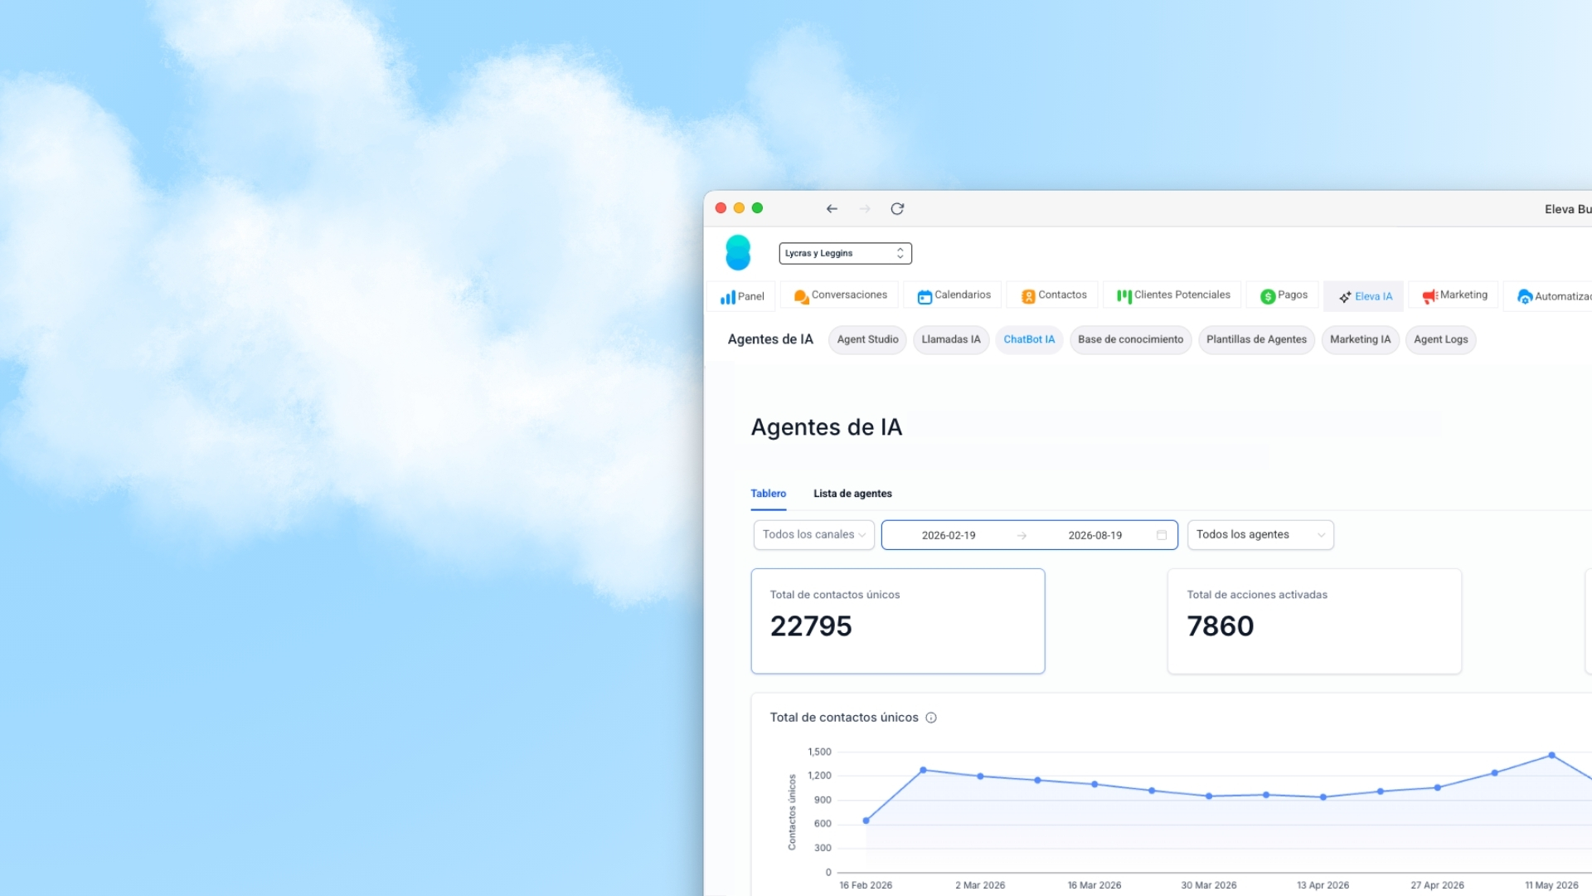Click the '22795' contacts value
This screenshot has width=1592, height=896.
point(811,626)
